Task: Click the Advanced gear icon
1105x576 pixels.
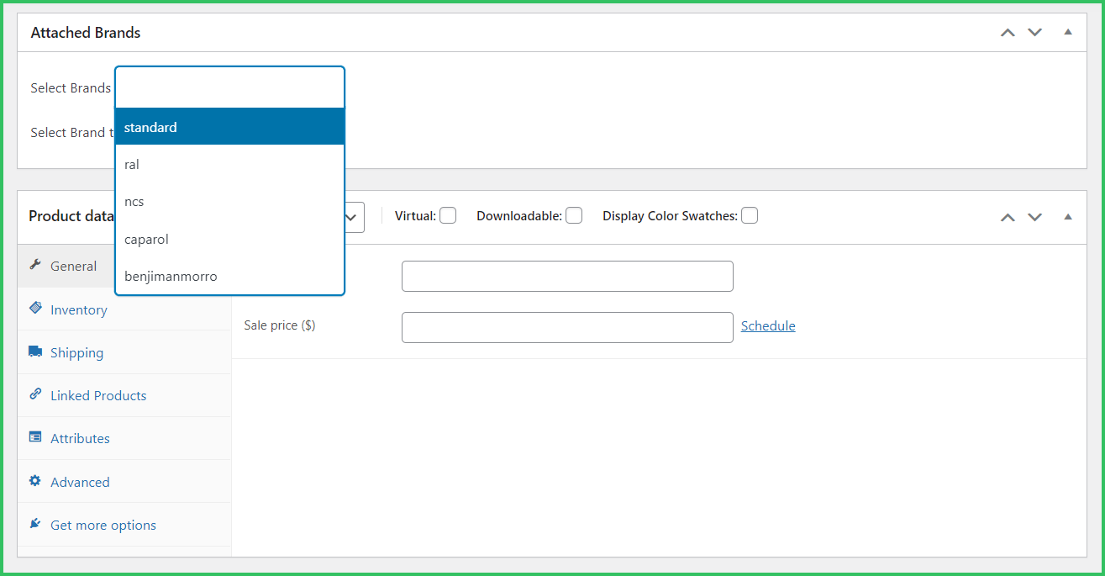Action: [x=35, y=481]
